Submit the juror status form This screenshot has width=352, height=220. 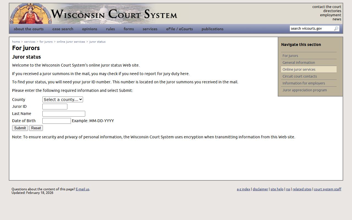(x=20, y=128)
